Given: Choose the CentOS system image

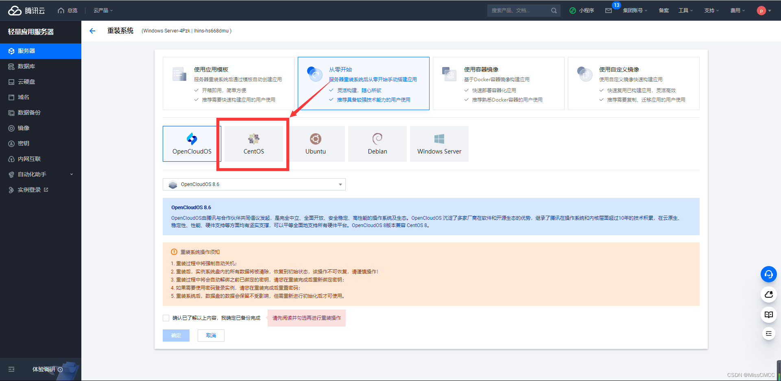Looking at the screenshot, I should (254, 144).
